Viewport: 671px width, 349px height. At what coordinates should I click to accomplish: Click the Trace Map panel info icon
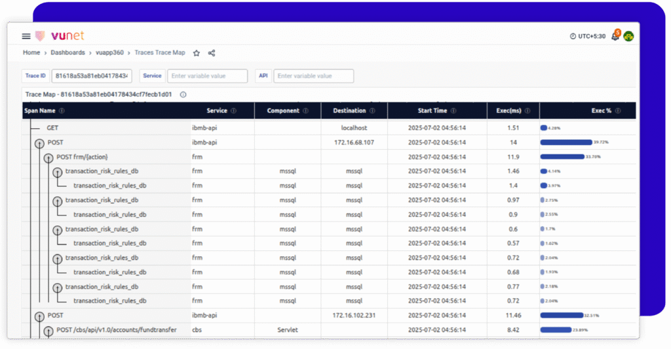click(x=183, y=95)
